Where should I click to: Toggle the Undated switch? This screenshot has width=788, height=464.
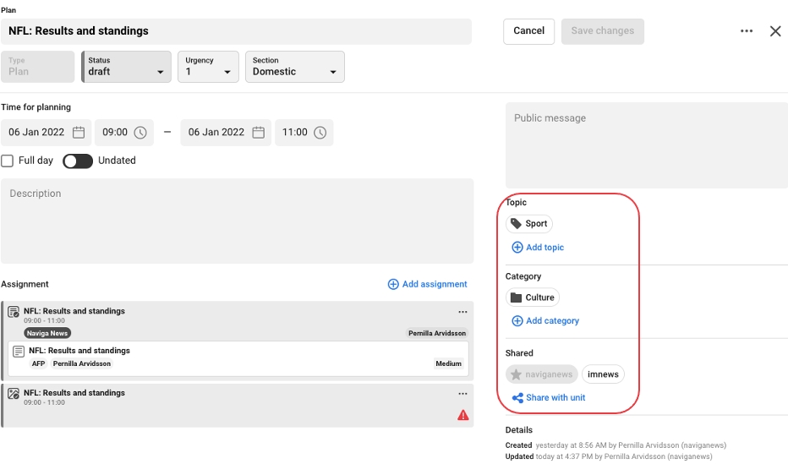click(x=78, y=161)
